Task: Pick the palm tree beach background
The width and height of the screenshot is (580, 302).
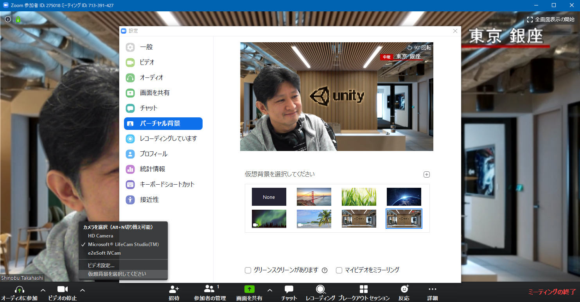Action: (314, 219)
